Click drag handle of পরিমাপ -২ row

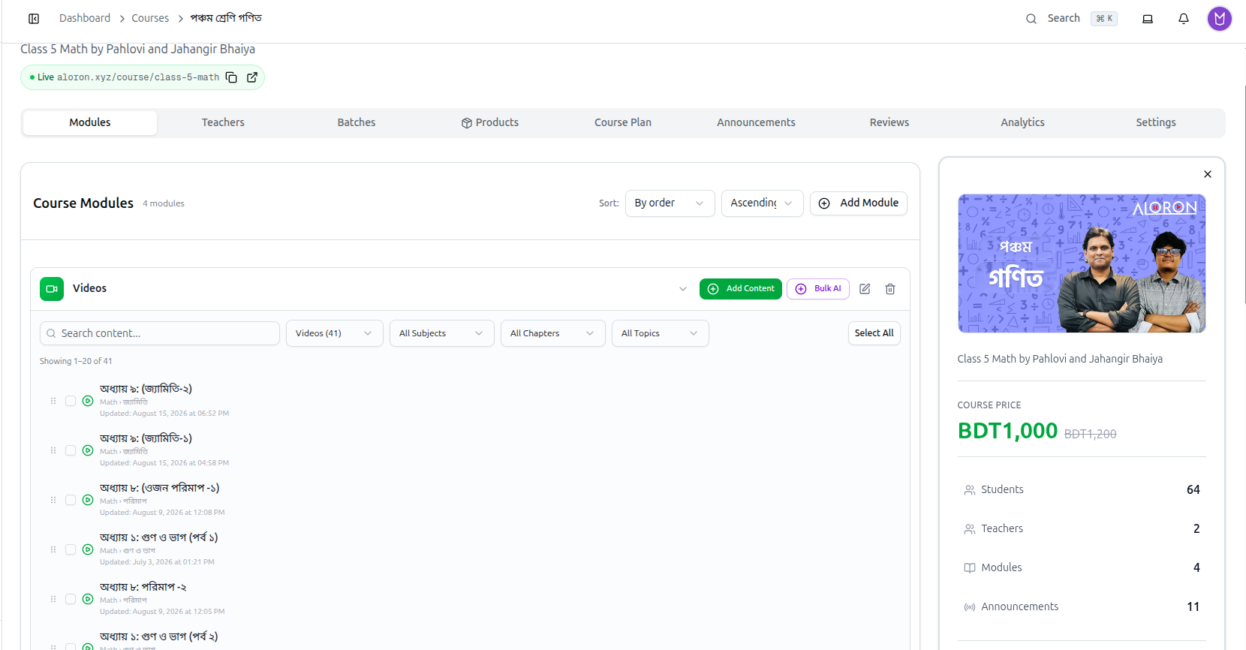[53, 599]
